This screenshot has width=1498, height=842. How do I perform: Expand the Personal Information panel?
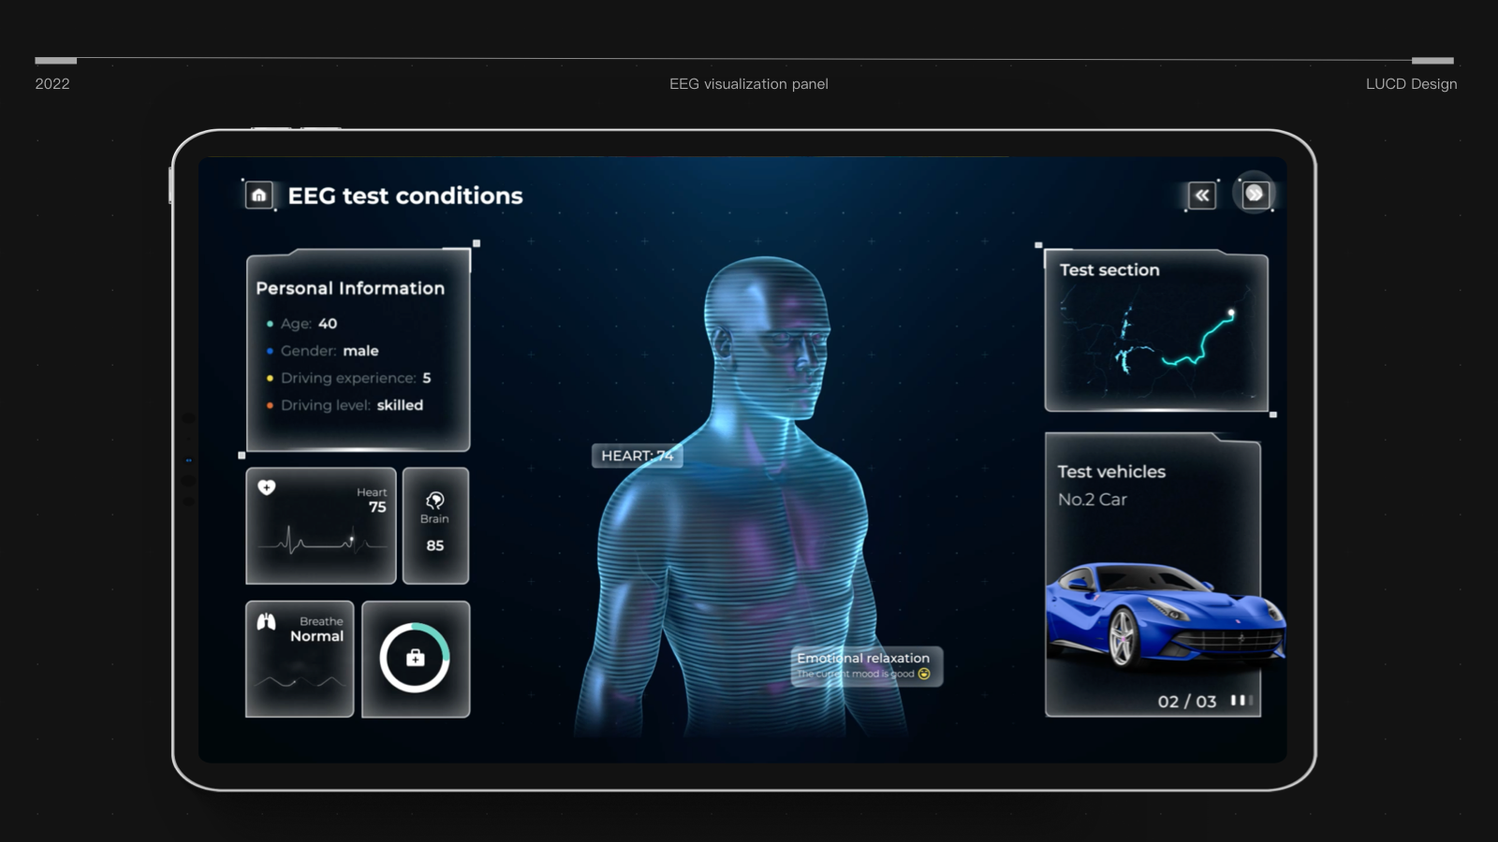tap(350, 289)
